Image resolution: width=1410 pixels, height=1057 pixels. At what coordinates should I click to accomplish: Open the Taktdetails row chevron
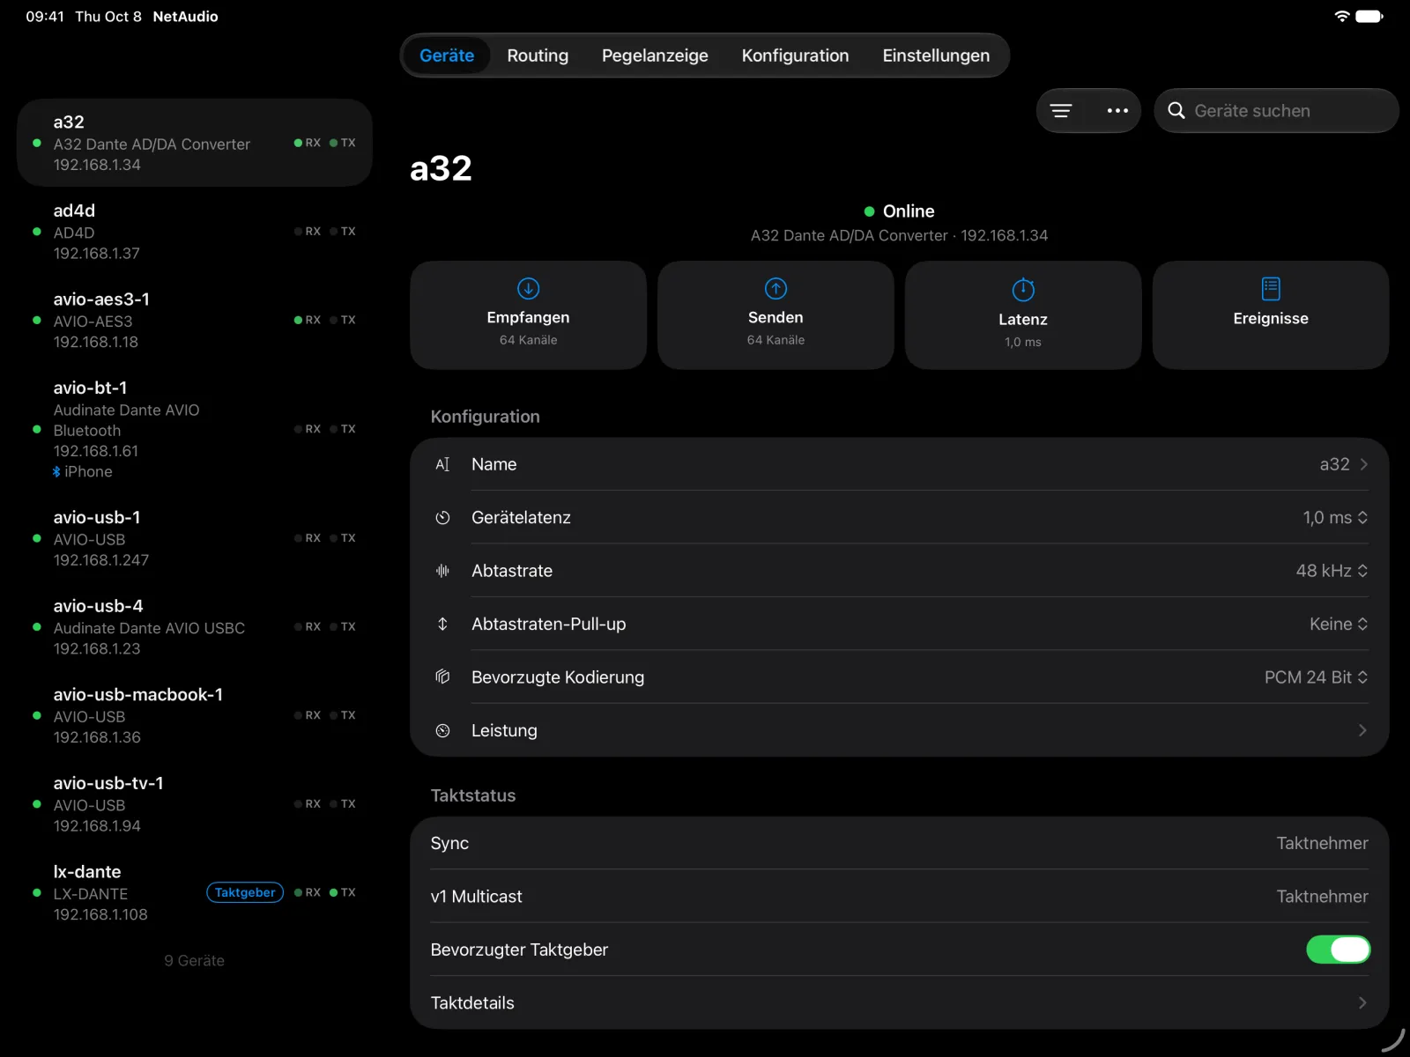[x=1362, y=1002]
